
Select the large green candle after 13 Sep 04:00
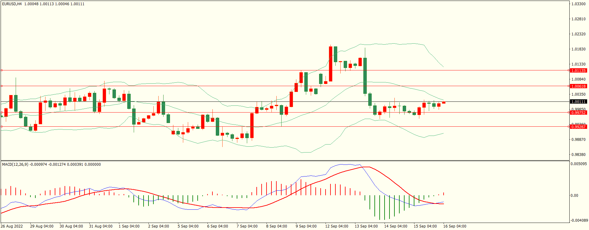(365, 76)
